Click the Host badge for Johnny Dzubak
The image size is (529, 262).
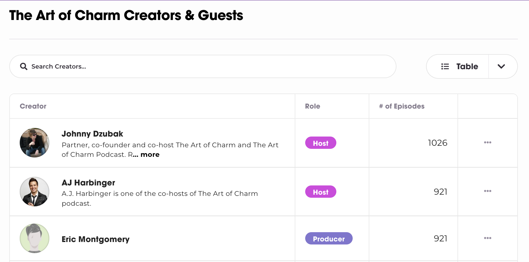321,143
